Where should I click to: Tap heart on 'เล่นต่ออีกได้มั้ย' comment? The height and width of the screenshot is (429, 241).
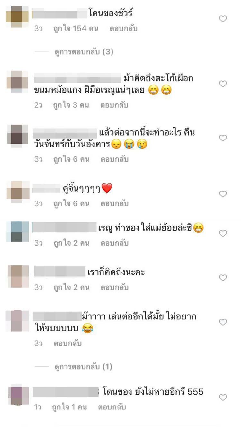tap(223, 322)
